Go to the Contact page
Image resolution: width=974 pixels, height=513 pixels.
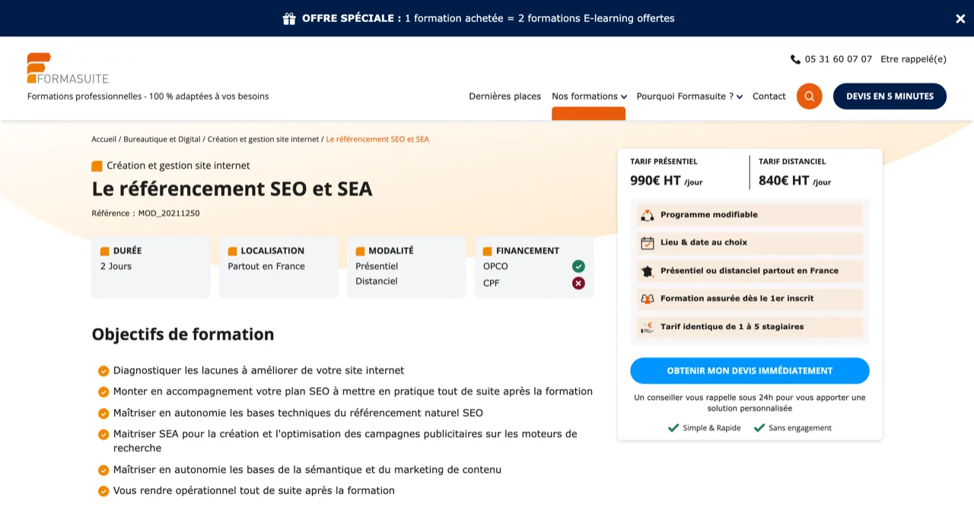769,97
